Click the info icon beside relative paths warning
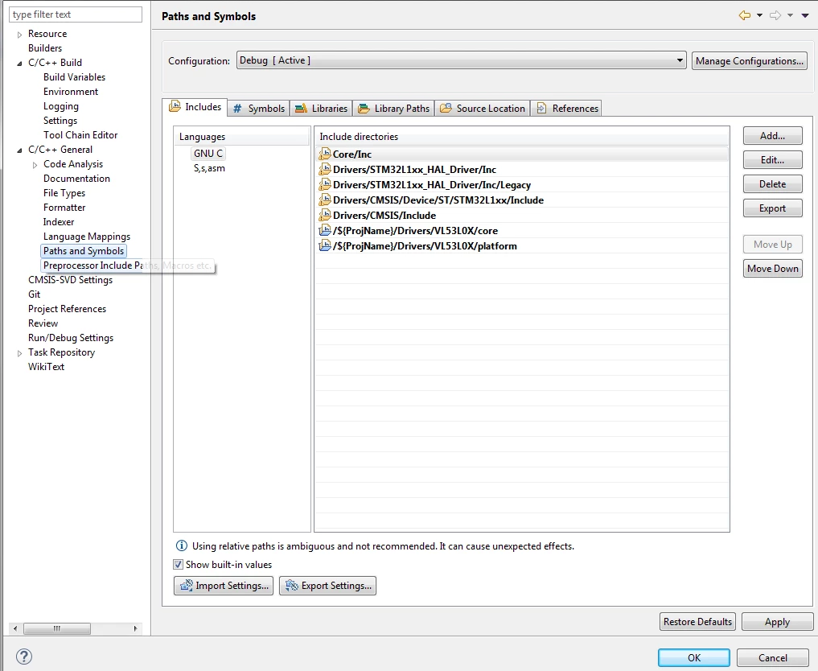This screenshot has height=671, width=818. pyautogui.click(x=182, y=545)
